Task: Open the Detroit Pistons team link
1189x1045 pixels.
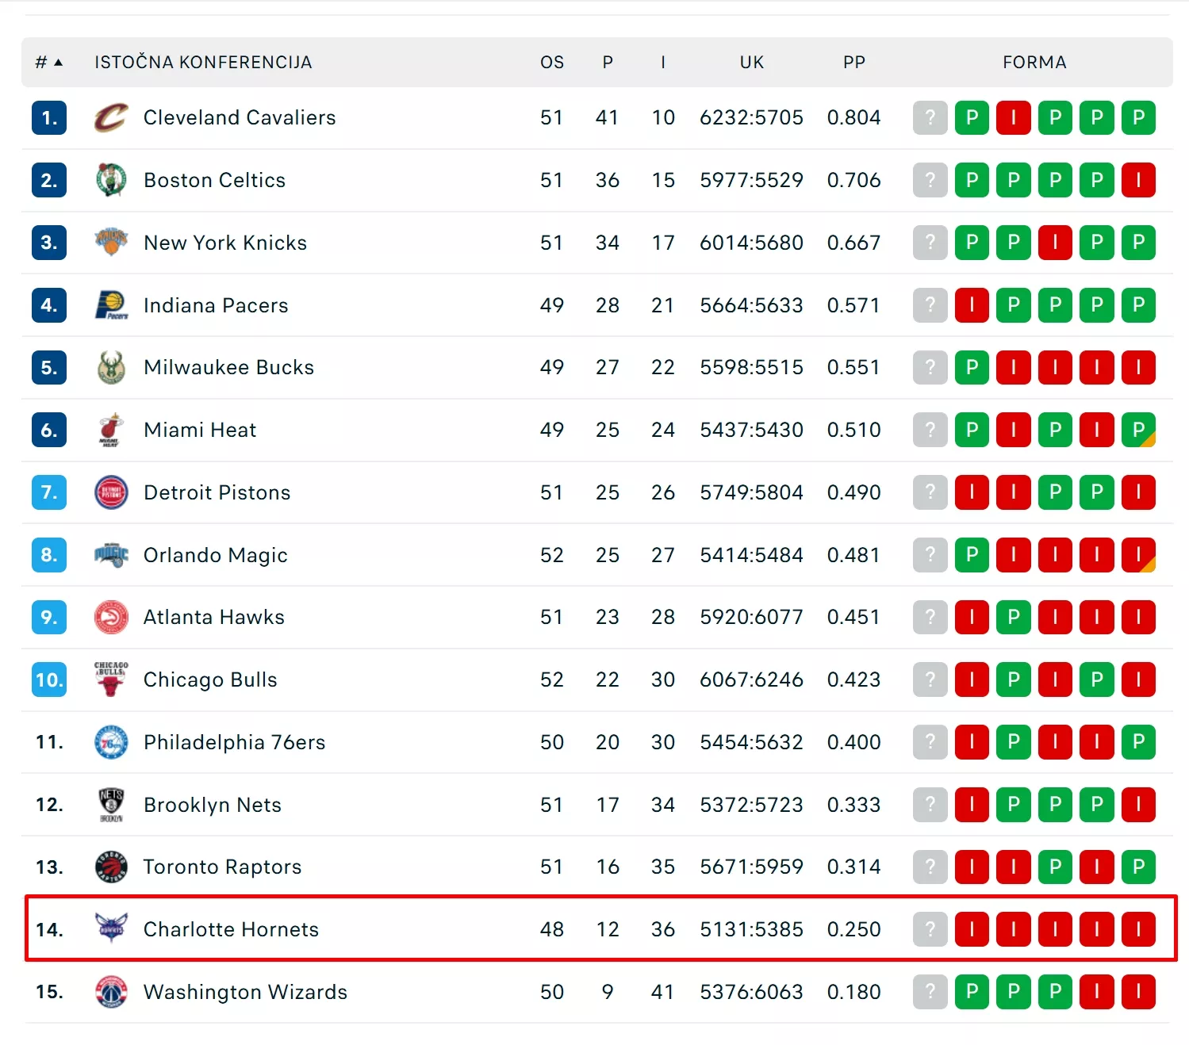Action: point(217,492)
